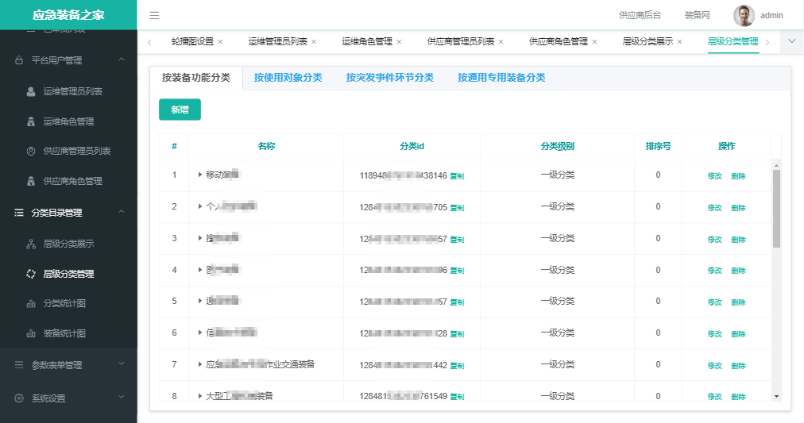Collapse the 平台用户管理 menu group
The height and width of the screenshot is (423, 804).
pos(122,60)
